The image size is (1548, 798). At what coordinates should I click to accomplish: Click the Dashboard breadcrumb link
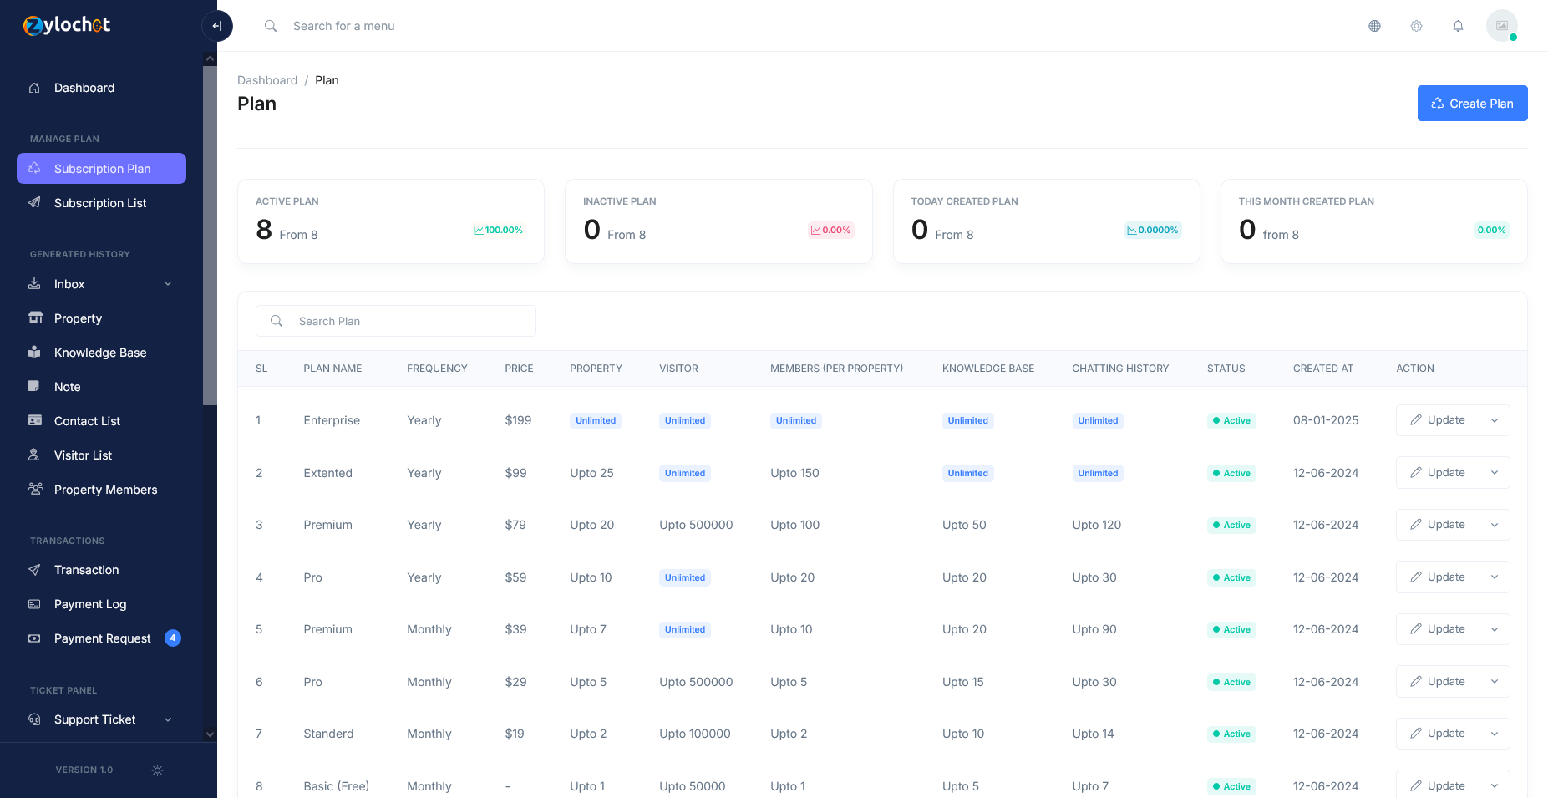267,80
